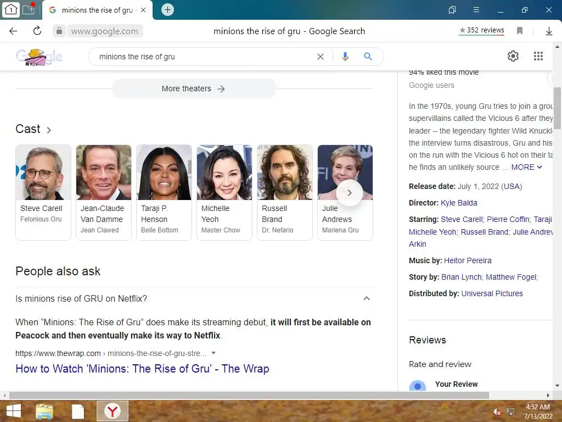562x422 pixels.
Task: Open Steve Carell starring link
Action: click(462, 219)
